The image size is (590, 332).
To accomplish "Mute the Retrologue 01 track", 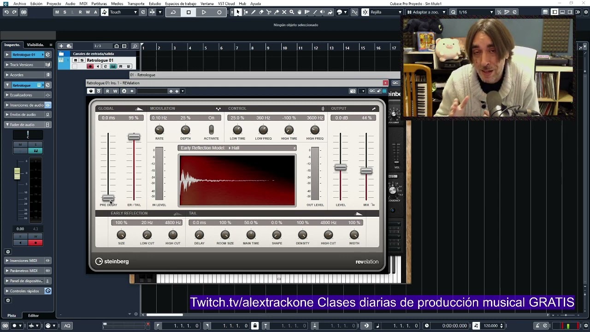I will click(75, 60).
